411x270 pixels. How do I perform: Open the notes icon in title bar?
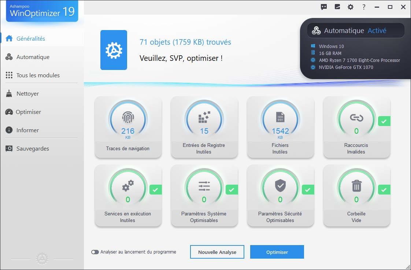[x=337, y=7]
